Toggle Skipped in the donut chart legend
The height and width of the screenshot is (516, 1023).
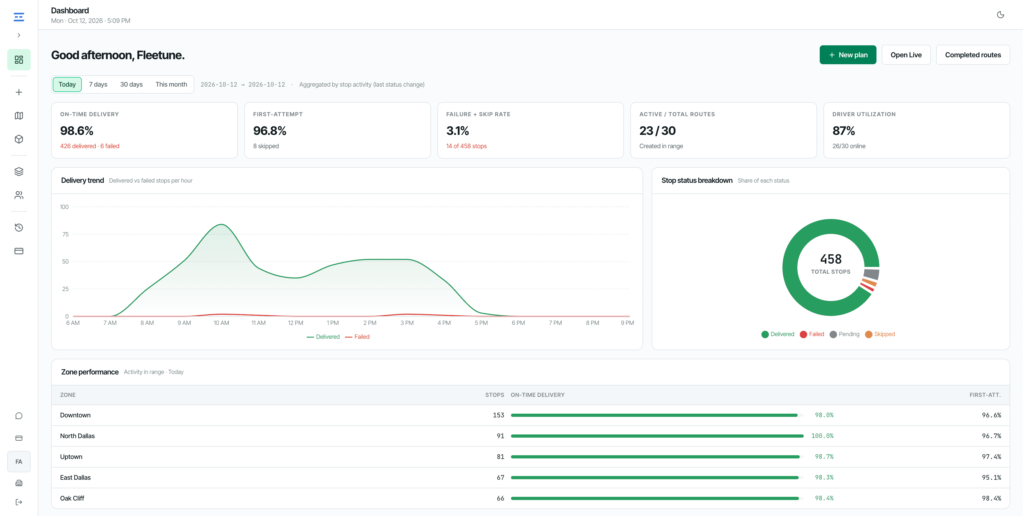(x=880, y=334)
